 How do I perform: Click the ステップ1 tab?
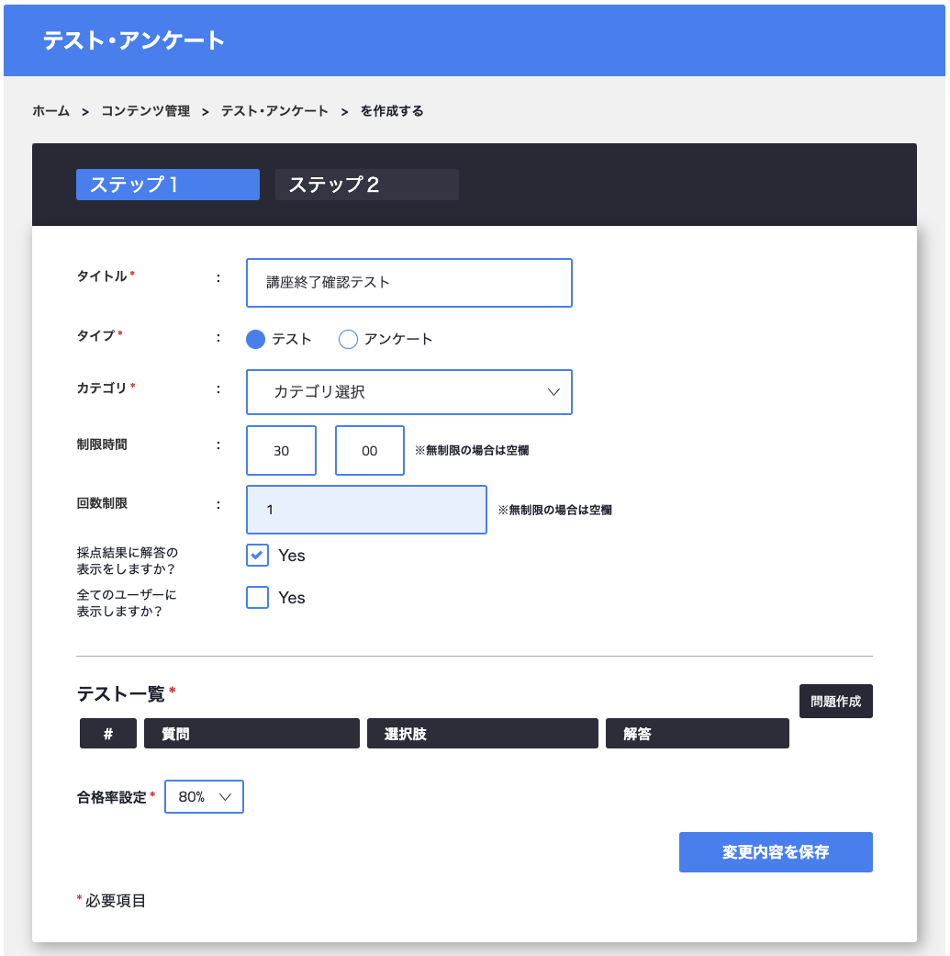coord(167,185)
